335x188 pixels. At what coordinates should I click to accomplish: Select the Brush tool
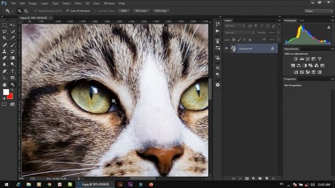pyautogui.click(x=13, y=45)
